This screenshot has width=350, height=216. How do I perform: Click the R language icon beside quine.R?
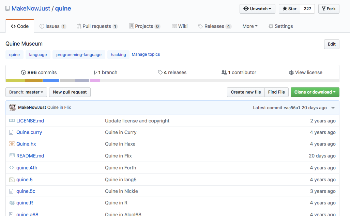click(12, 203)
